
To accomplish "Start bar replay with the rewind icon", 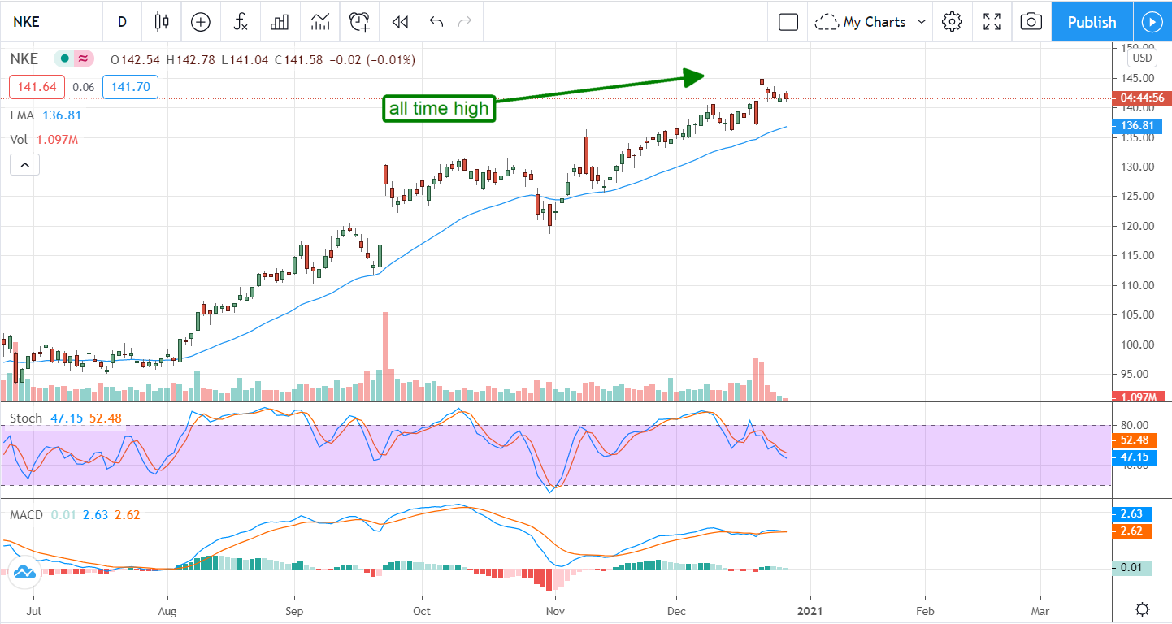I will coord(399,22).
